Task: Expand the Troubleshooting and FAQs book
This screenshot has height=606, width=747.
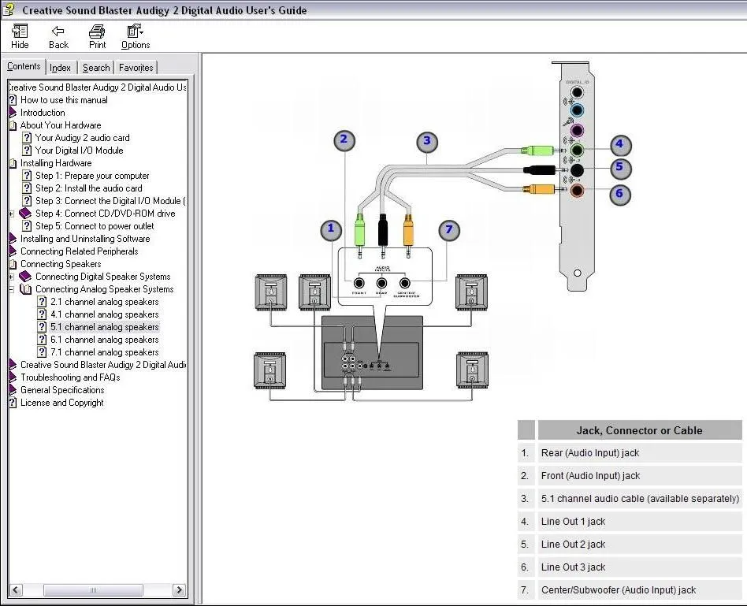Action: [x=11, y=377]
